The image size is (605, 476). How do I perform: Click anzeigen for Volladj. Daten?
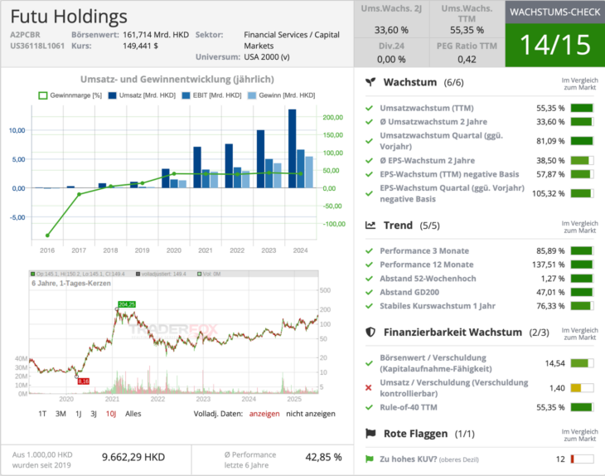(x=264, y=414)
